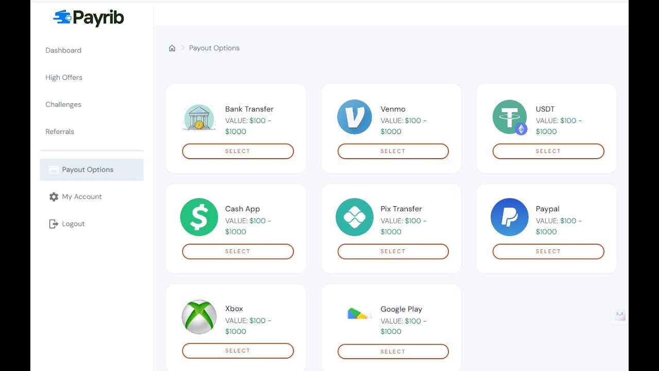
Task: Click the Paypal logo icon
Action: click(509, 217)
